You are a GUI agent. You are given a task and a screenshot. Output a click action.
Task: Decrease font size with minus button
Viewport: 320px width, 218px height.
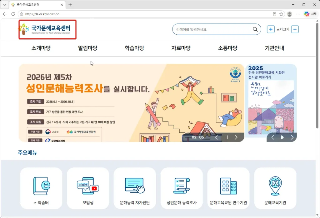pyautogui.click(x=295, y=29)
